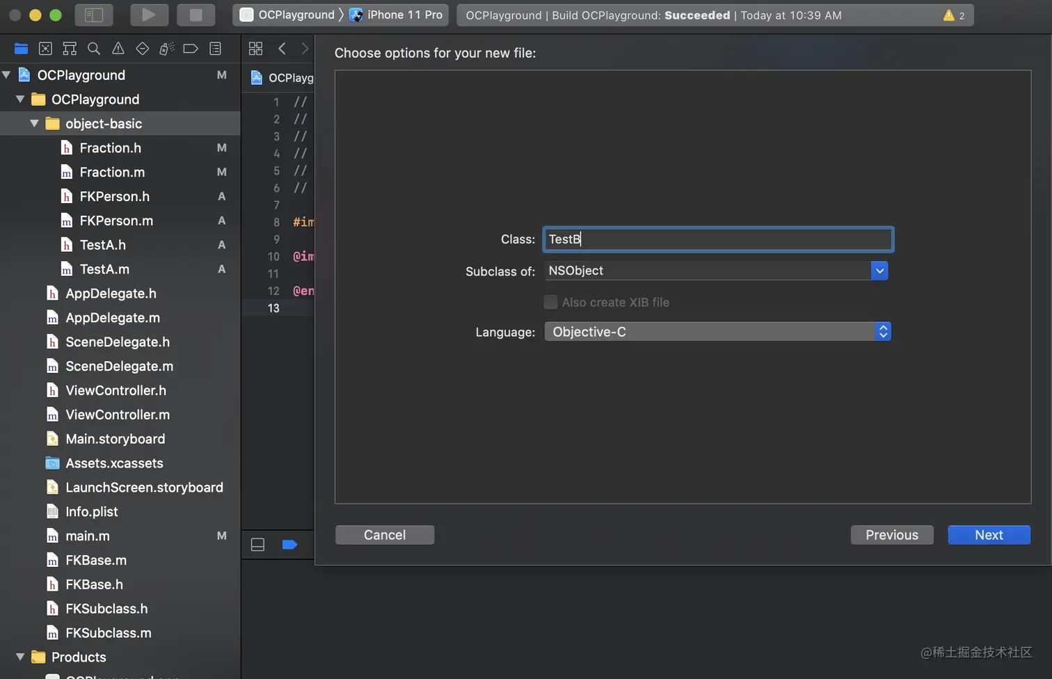Open the Issue navigator warning icon
Image resolution: width=1052 pixels, height=679 pixels.
(118, 49)
